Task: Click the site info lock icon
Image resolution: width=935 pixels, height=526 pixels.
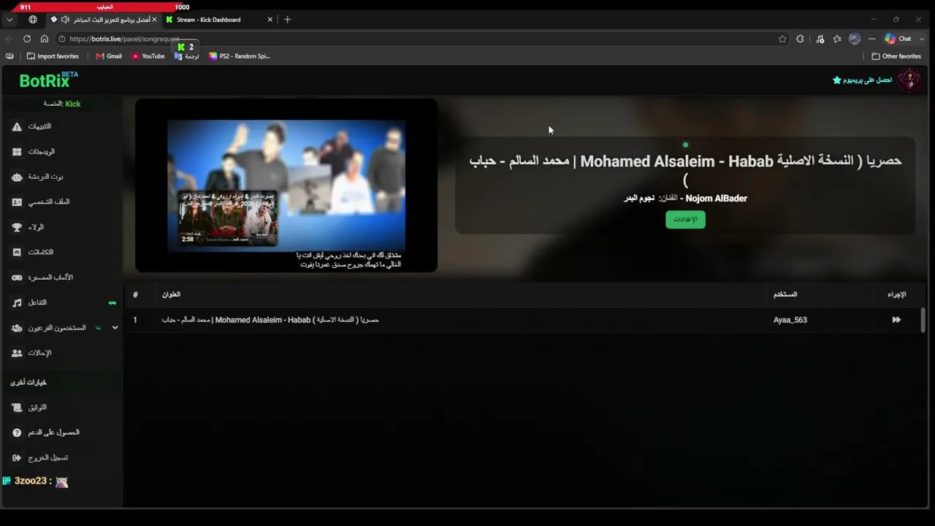Action: (62, 39)
